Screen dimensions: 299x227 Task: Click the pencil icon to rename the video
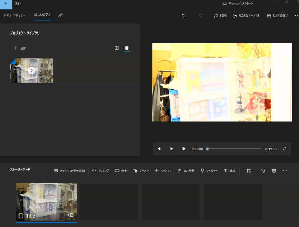[x=60, y=15]
